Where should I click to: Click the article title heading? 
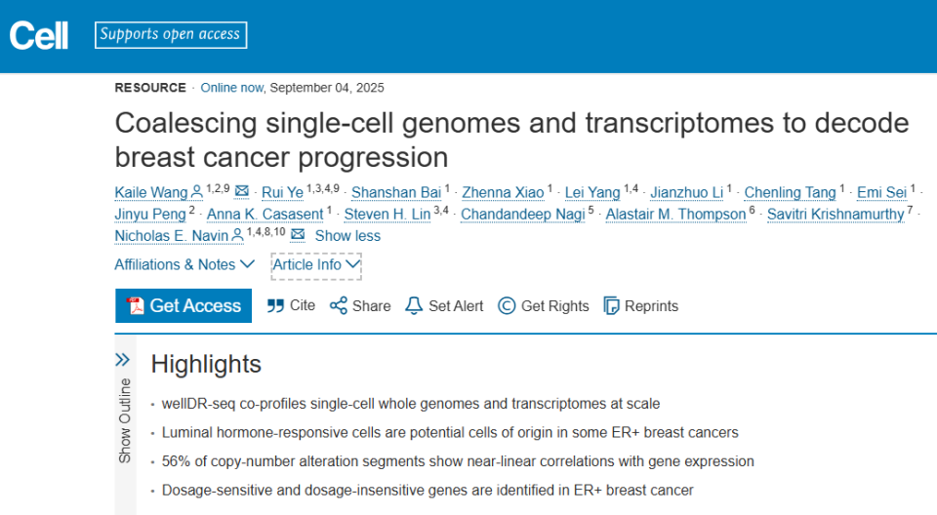pos(511,139)
